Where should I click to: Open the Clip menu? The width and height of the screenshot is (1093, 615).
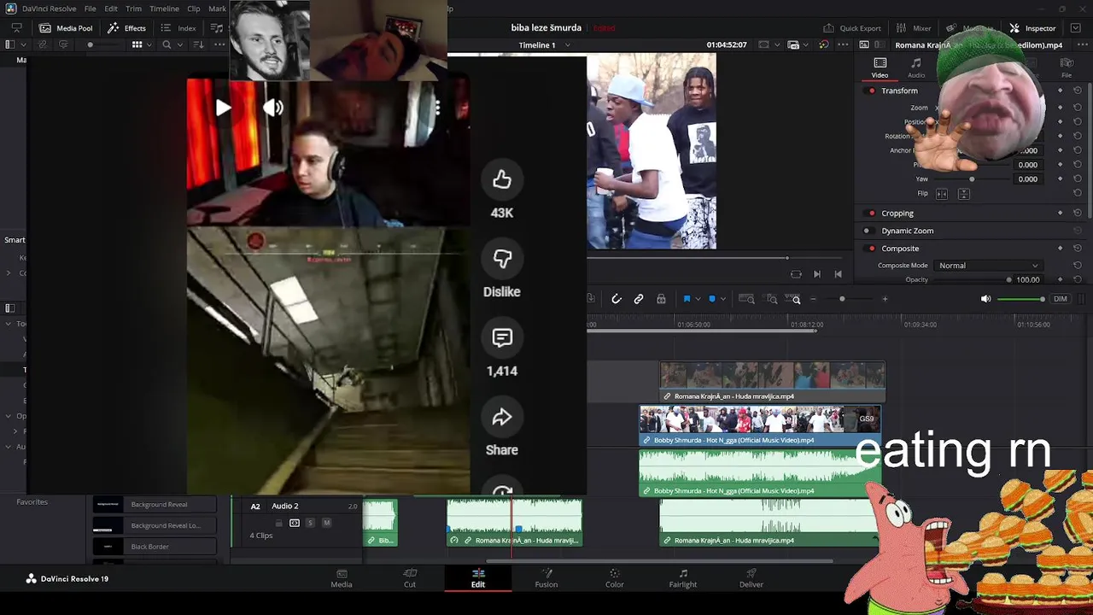[194, 9]
